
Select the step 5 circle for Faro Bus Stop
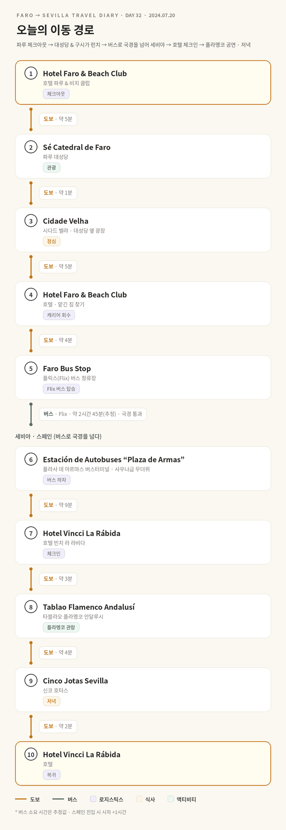coord(31,368)
